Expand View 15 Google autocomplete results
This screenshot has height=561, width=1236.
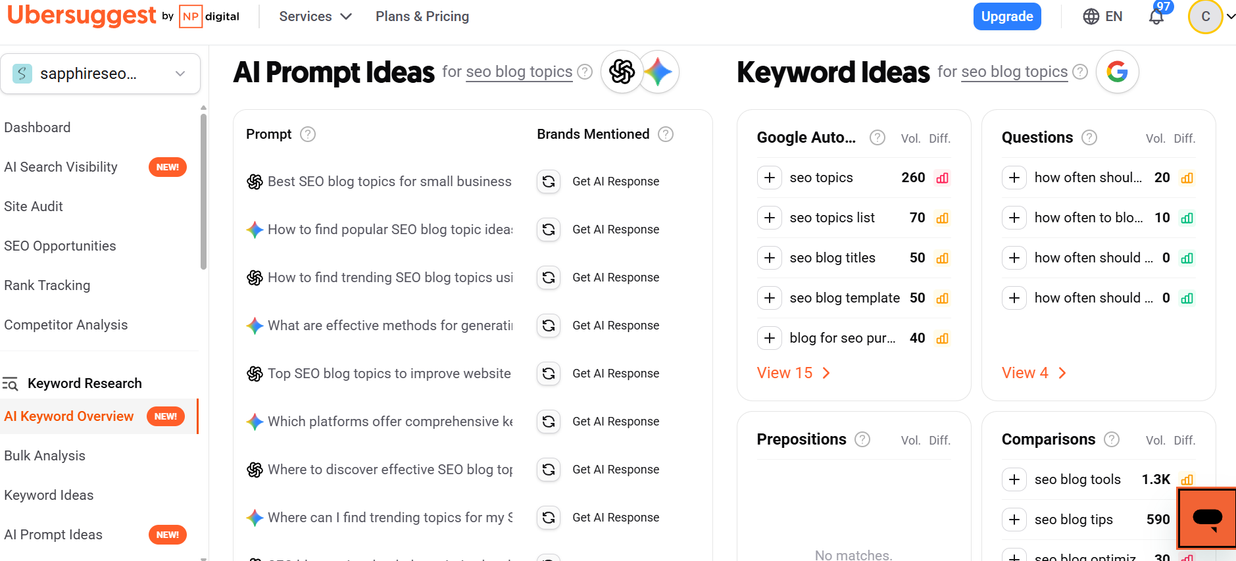coord(794,373)
